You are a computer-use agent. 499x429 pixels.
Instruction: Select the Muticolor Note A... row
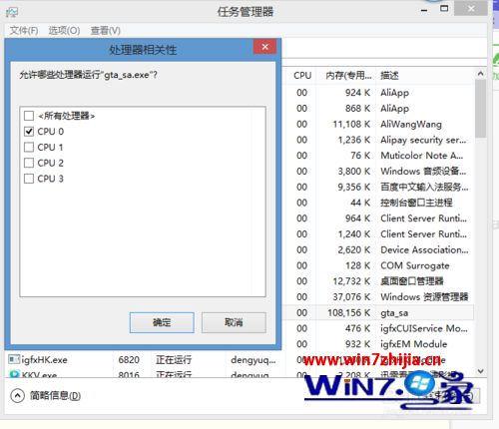(379, 156)
